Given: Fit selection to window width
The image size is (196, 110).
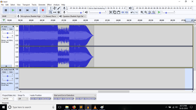Looking at the screenshot, I should click(150, 12).
